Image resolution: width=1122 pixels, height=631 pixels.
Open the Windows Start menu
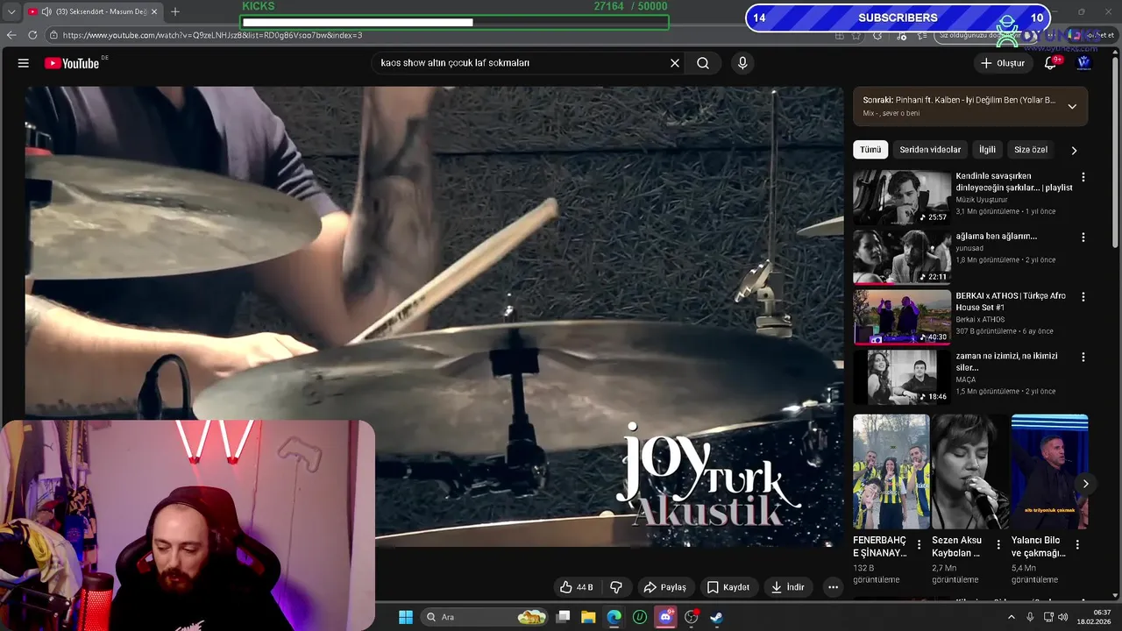406,617
